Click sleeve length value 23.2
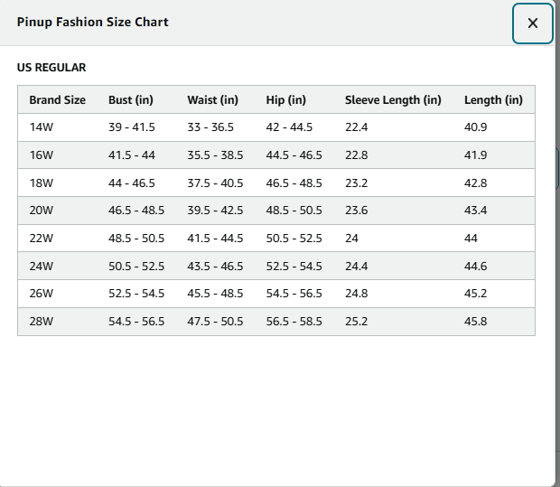Screen dimensions: 560x487 [x=357, y=183]
